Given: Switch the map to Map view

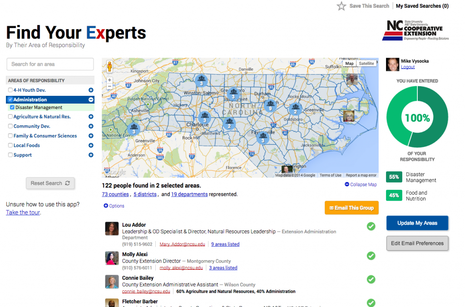Looking at the screenshot, I should tap(349, 64).
